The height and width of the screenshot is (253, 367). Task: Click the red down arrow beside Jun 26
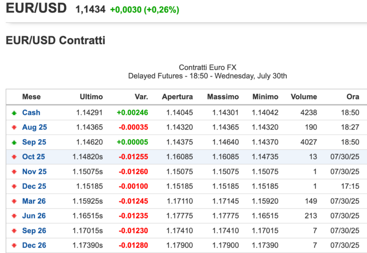tap(14, 216)
